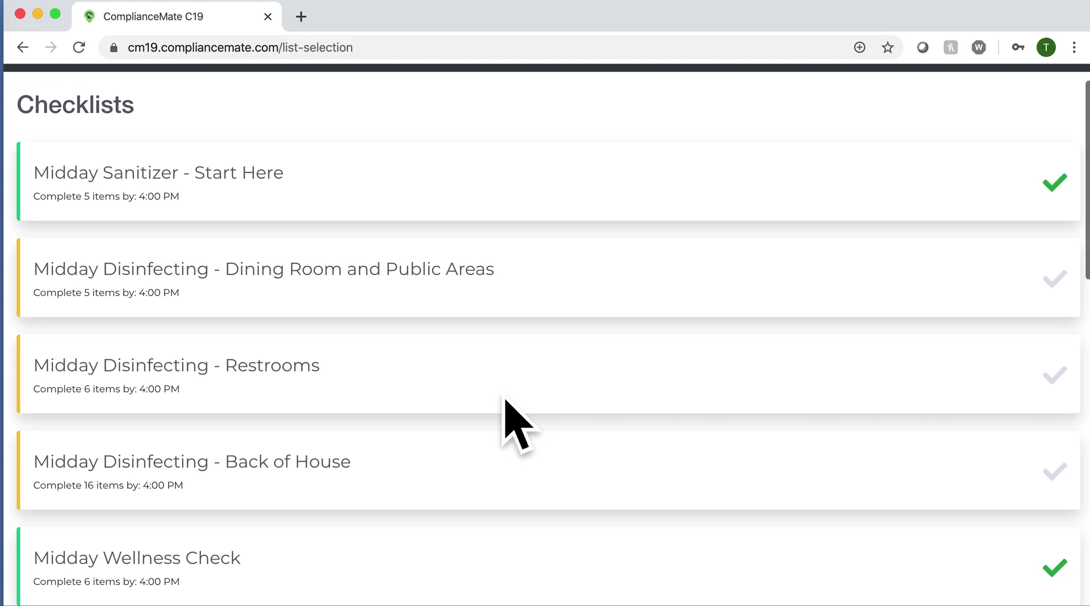Open a new browser tab
The image size is (1090, 606).
pos(301,16)
